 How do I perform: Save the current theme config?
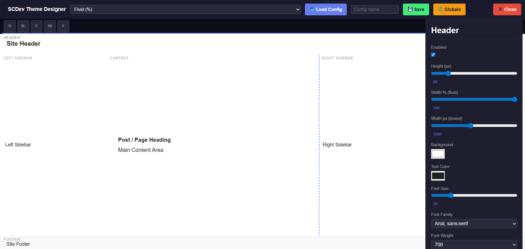tap(416, 9)
